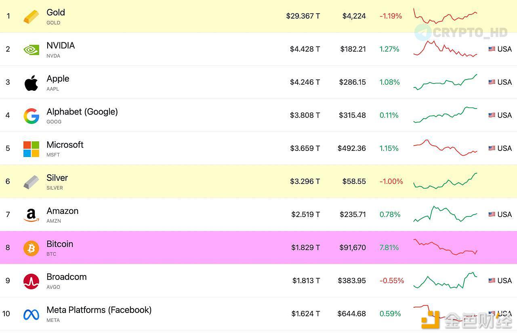Click the blue Meta logo
The width and height of the screenshot is (517, 334).
pos(31,314)
